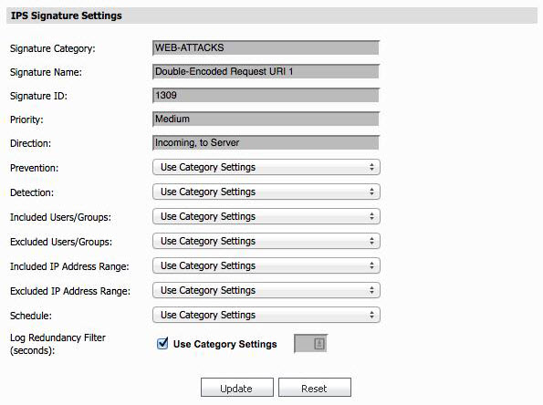Open the Schedule dropdown

point(266,315)
